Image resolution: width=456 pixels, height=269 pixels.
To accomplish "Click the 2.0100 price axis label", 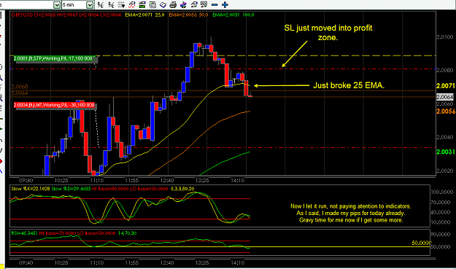I will (445, 37).
